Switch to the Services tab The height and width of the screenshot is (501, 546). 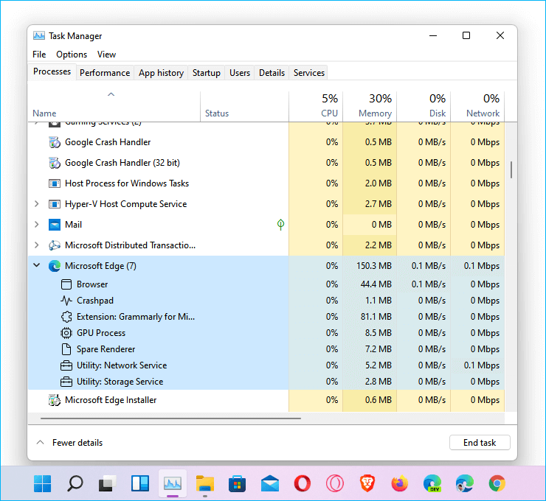[x=309, y=73]
